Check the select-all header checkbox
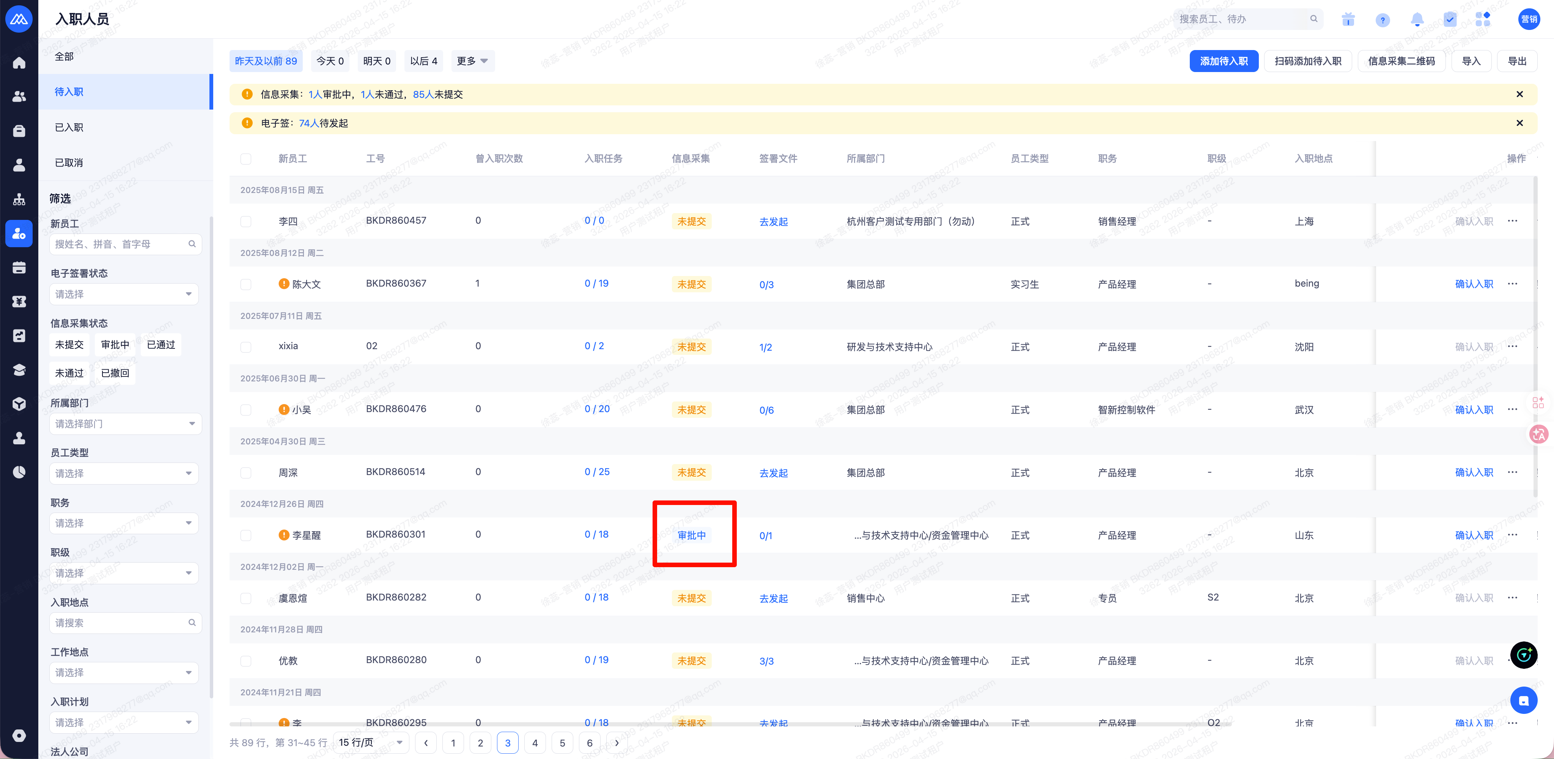This screenshot has width=1554, height=759. (x=245, y=158)
